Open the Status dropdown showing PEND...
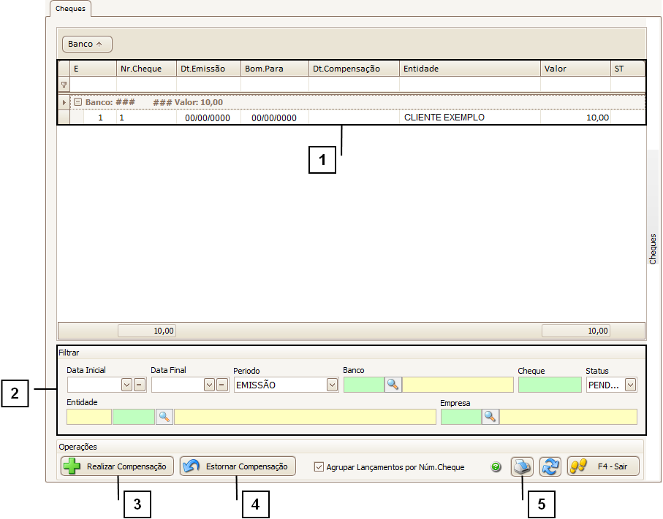This screenshot has width=663, height=519. click(x=630, y=385)
